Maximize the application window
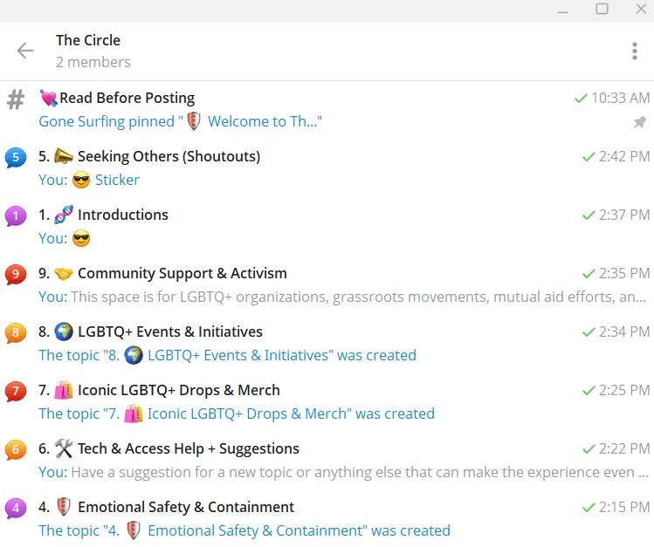This screenshot has height=547, width=654. [602, 9]
